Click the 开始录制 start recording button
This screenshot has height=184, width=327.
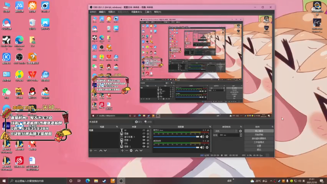259,134
